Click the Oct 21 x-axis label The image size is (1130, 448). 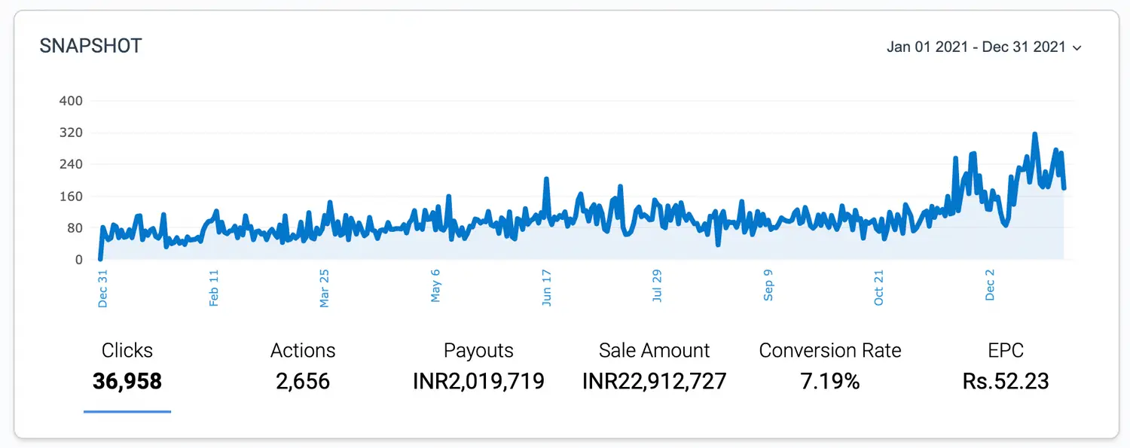coord(879,288)
